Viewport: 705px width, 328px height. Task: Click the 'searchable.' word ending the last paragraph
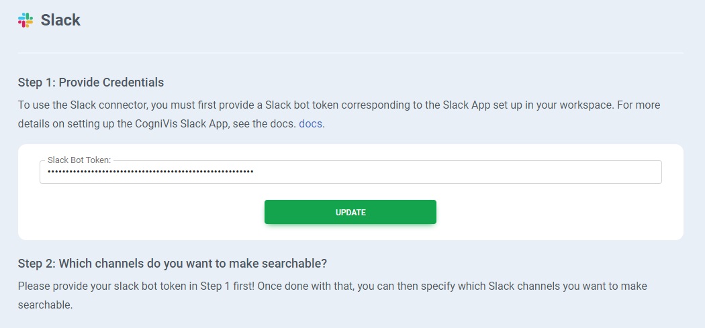coord(45,305)
